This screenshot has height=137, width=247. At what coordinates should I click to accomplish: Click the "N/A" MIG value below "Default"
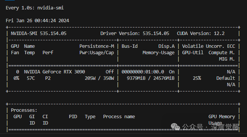(231, 85)
